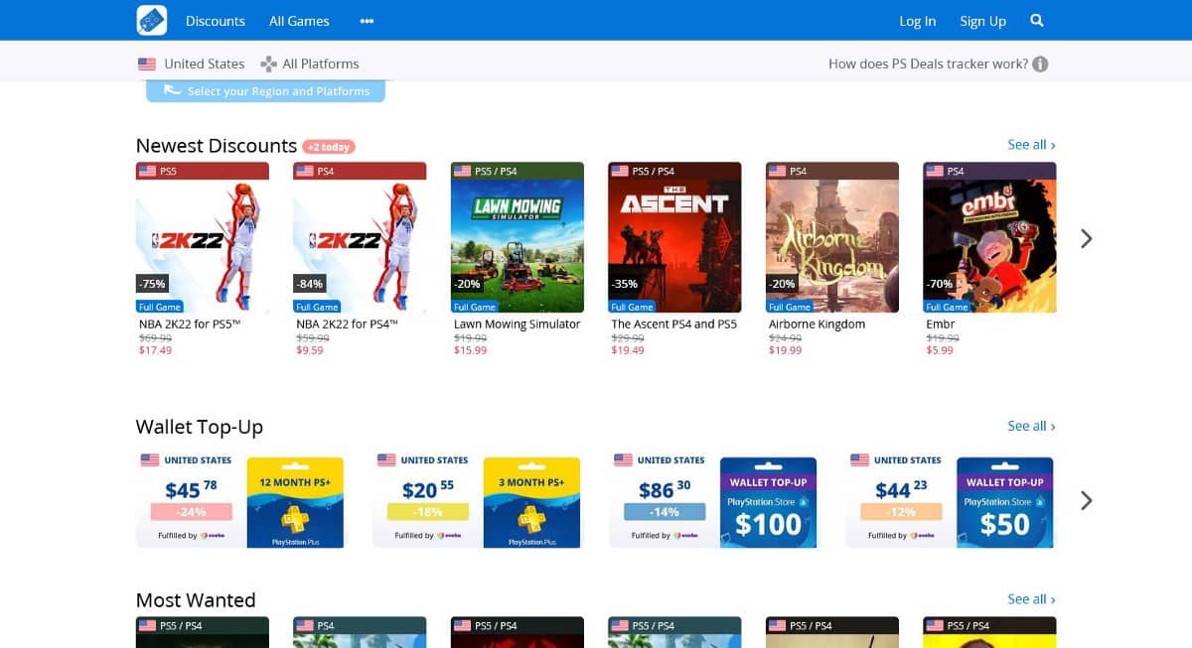This screenshot has width=1192, height=648.
Task: Click the $20.55 price offer
Action: click(x=427, y=489)
